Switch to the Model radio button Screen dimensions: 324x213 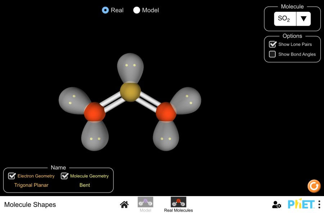[x=137, y=10]
